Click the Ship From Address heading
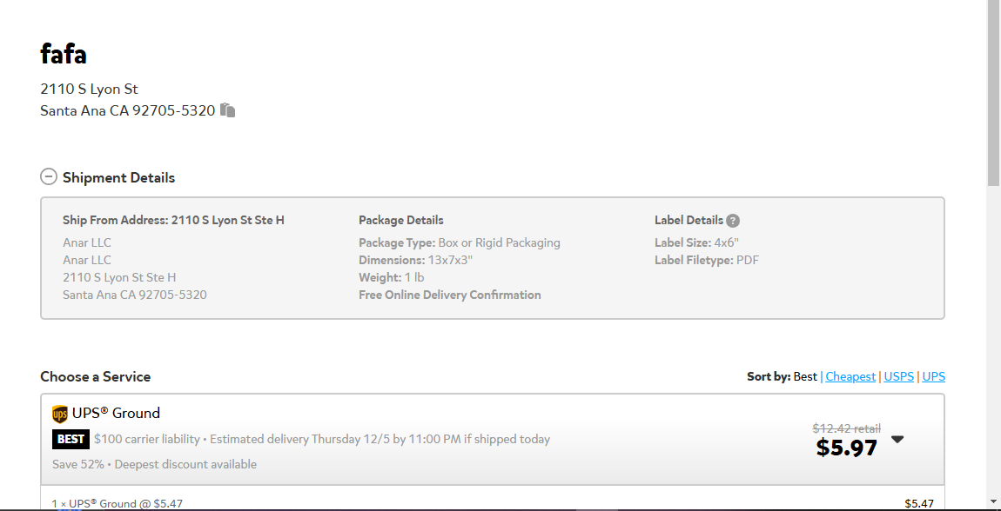 pos(173,221)
